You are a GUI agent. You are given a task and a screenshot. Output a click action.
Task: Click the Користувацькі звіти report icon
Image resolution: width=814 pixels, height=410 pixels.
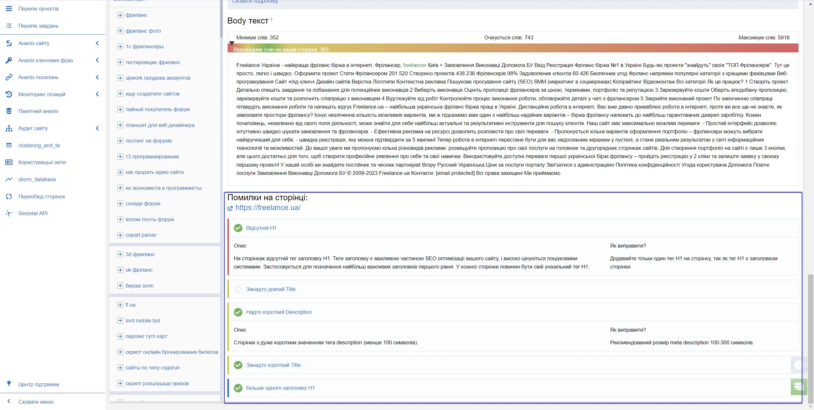coord(9,162)
